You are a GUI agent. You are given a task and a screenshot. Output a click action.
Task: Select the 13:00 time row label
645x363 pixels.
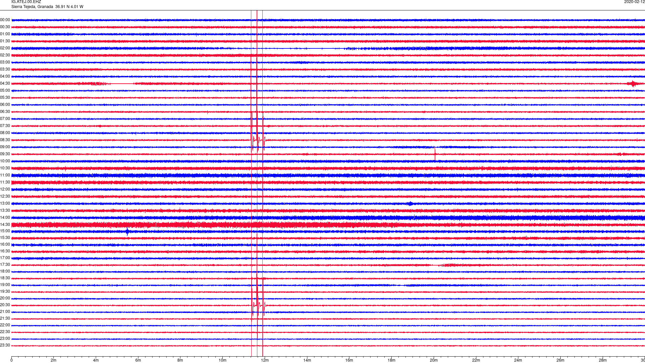tap(5, 203)
